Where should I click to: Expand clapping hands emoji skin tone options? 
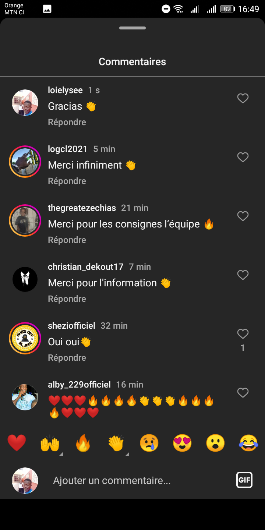click(127, 454)
